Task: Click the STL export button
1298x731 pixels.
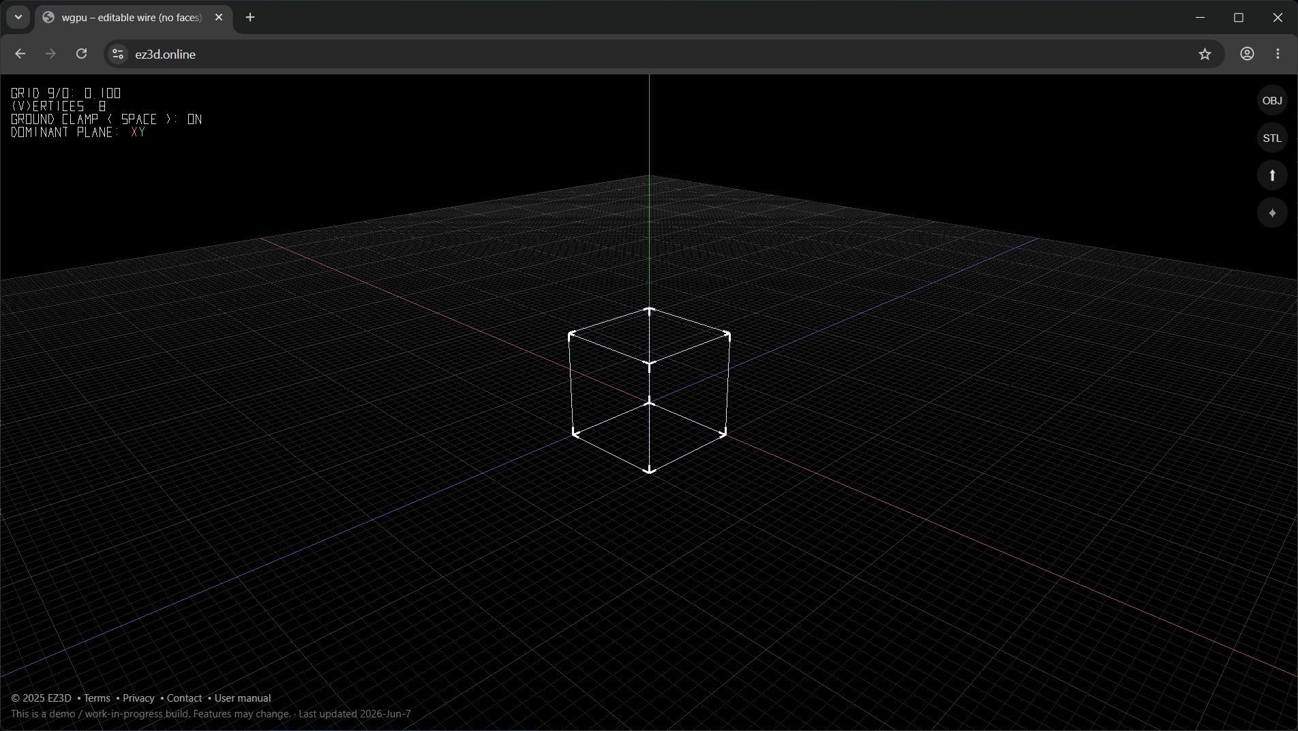Action: [x=1272, y=138]
